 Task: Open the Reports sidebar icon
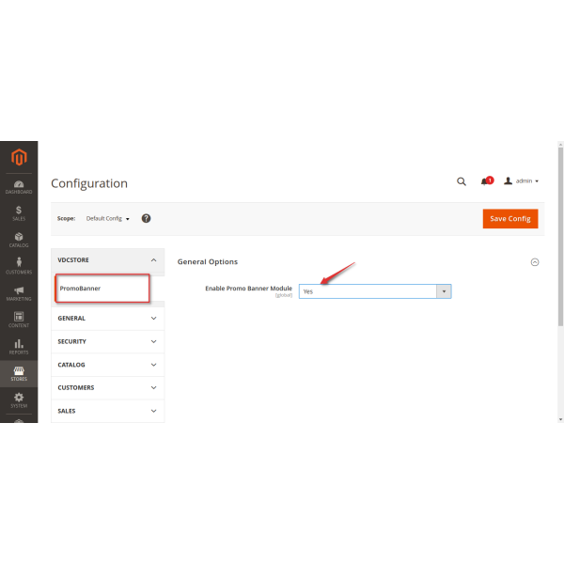point(19,347)
